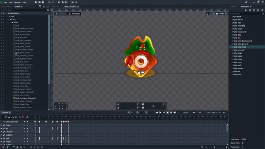Select the jelly-idea animation
265x149 pixels.
click(237, 35)
